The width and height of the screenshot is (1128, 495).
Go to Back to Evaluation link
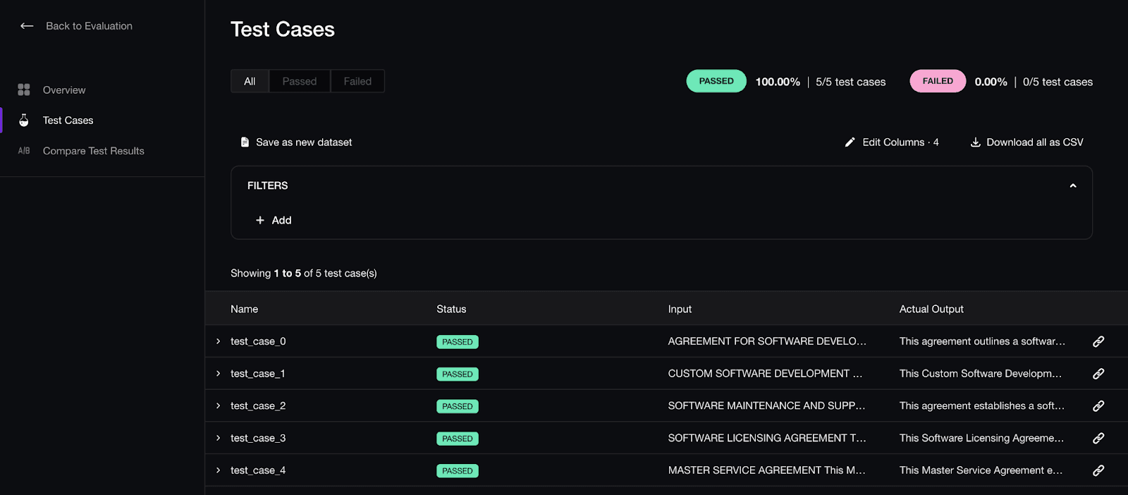click(x=89, y=26)
